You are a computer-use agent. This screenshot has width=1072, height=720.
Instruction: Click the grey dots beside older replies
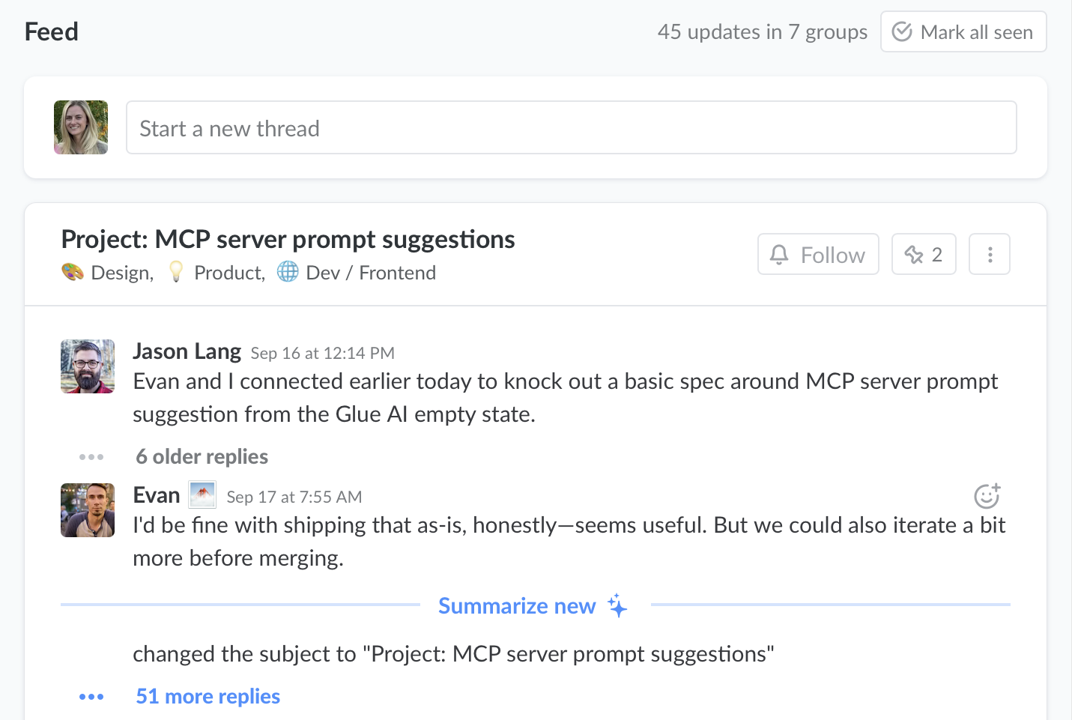91,457
